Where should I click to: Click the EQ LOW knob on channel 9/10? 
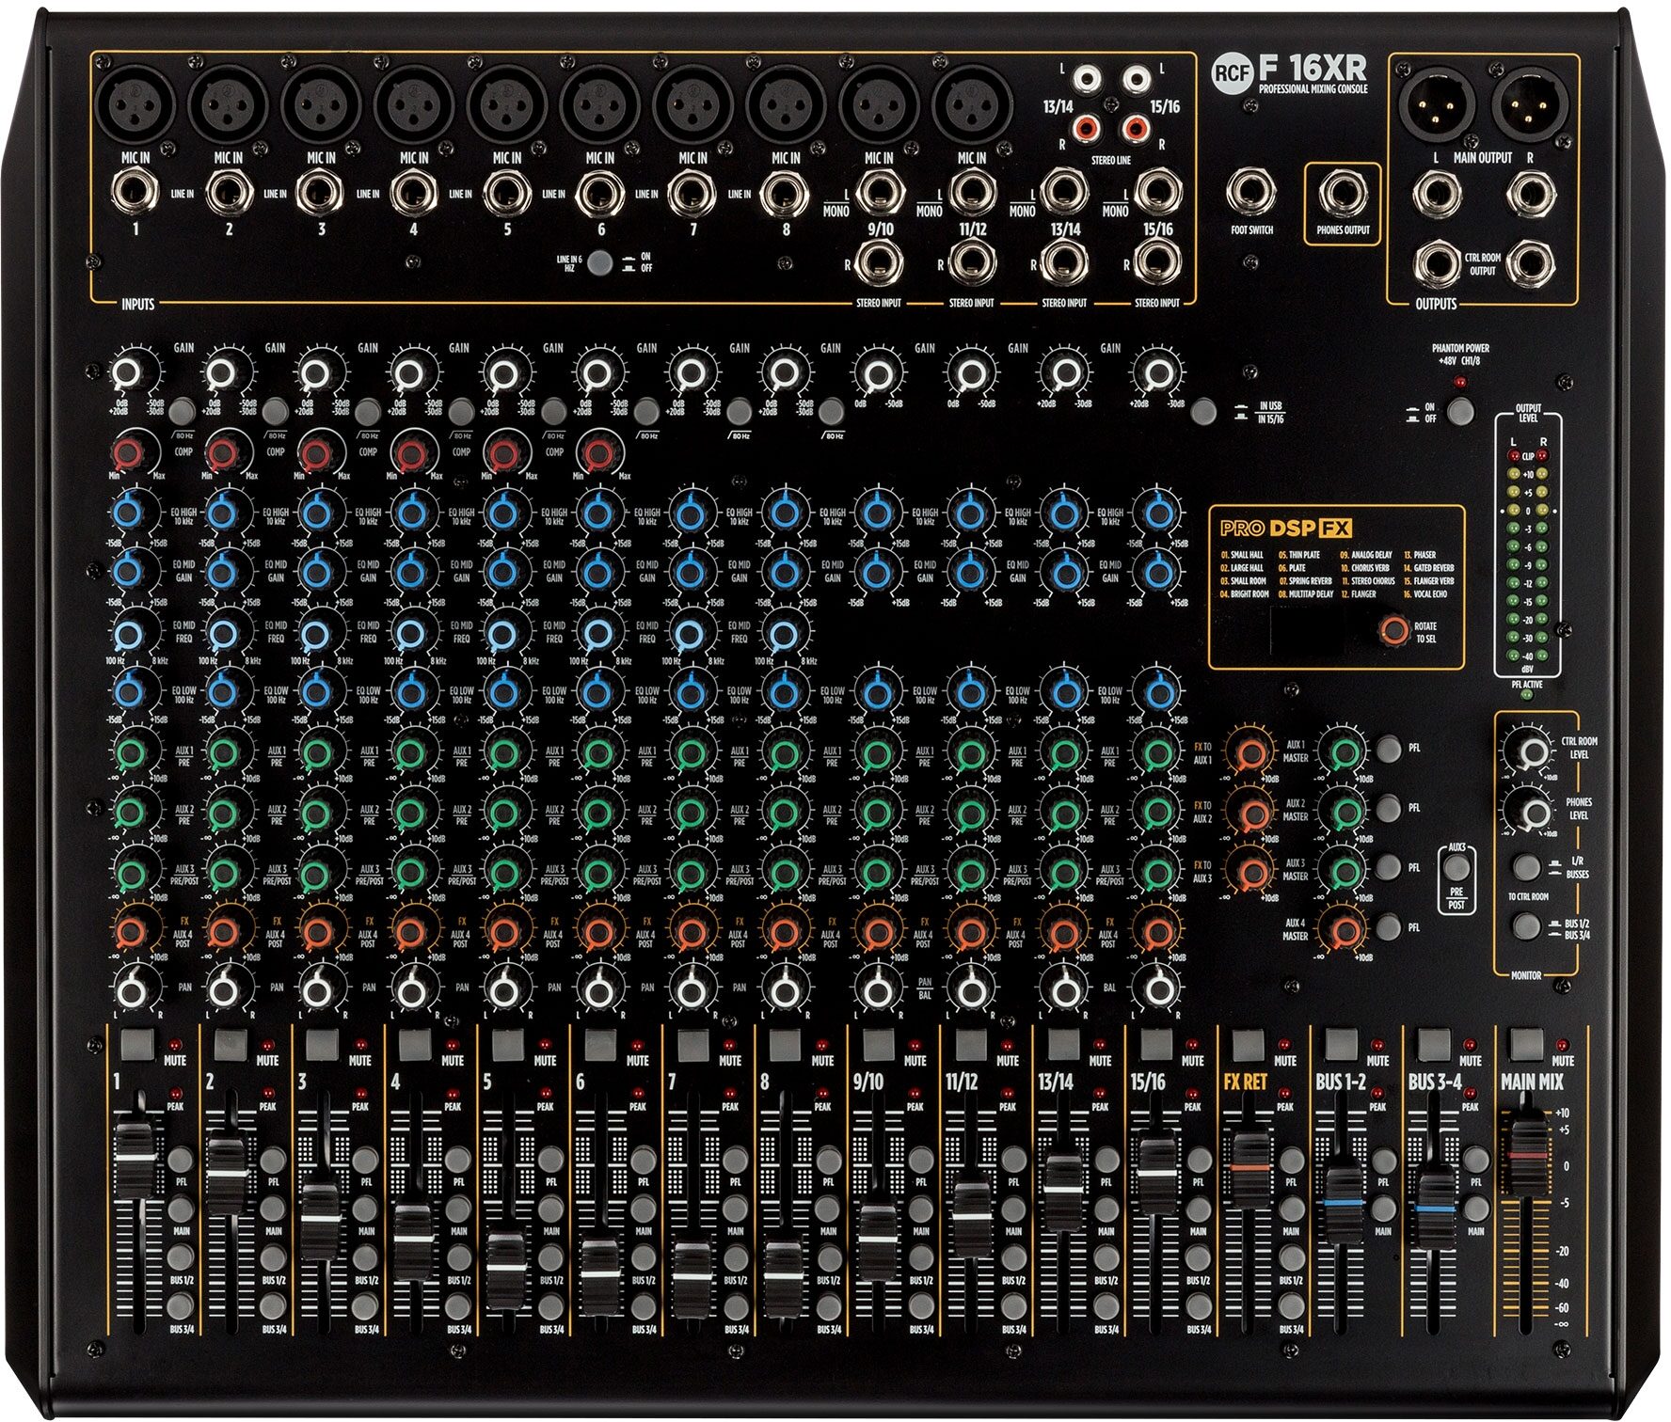877,694
